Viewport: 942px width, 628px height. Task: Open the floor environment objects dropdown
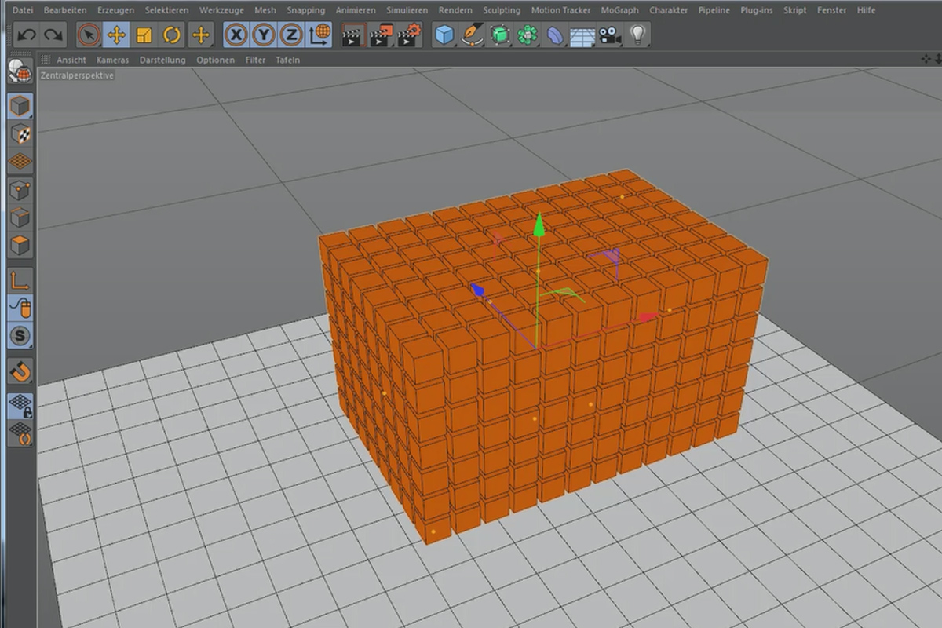pos(582,35)
